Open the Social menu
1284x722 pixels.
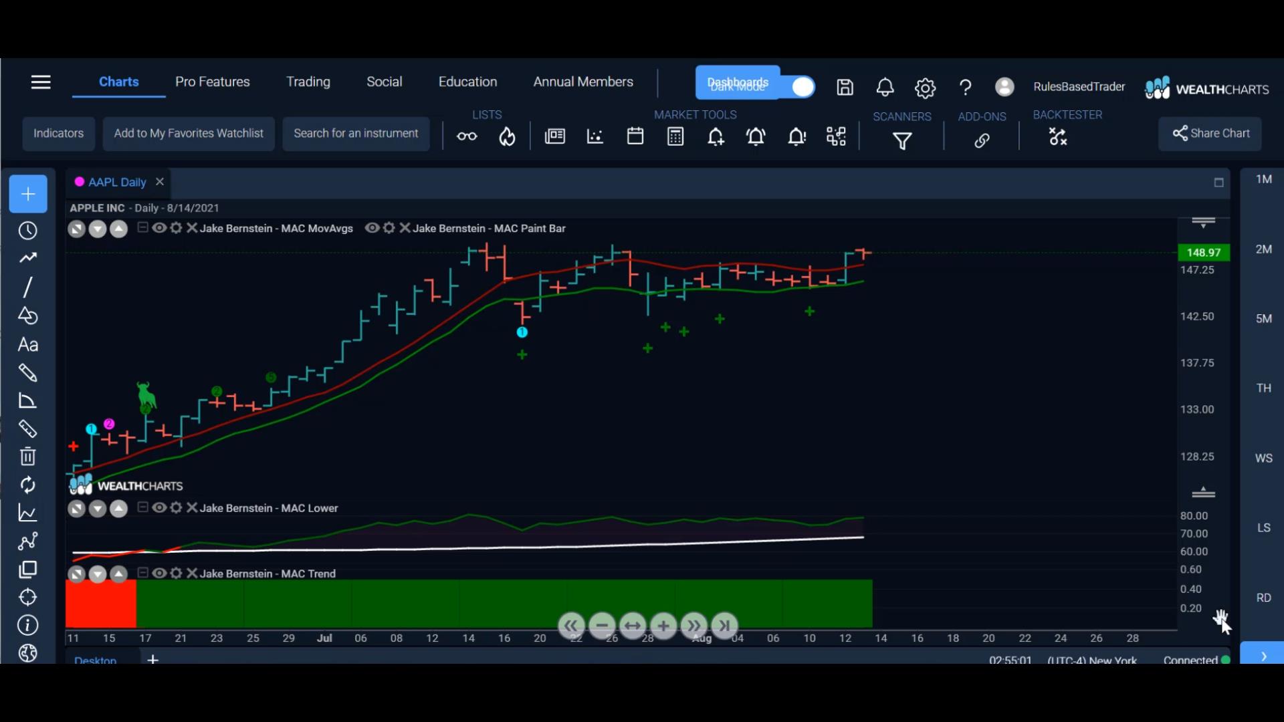click(x=385, y=82)
